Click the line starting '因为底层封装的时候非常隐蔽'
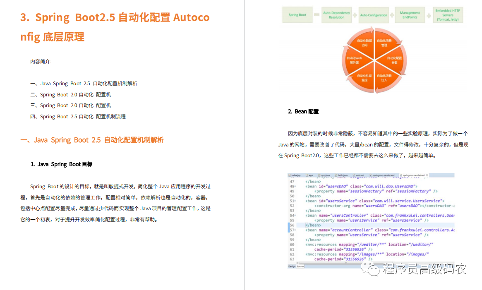Screen dimensions: 482x290 (378, 134)
